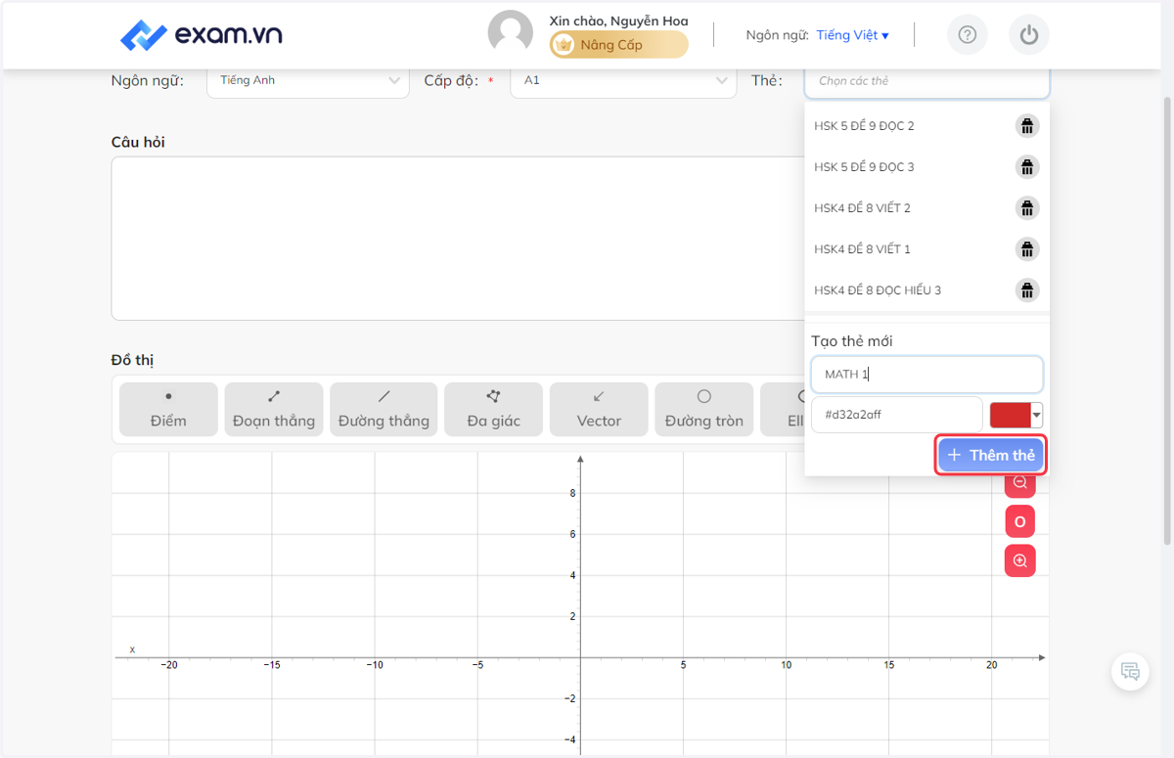The height and width of the screenshot is (758, 1174).
Task: Click the power logout icon
Action: pyautogui.click(x=1028, y=35)
